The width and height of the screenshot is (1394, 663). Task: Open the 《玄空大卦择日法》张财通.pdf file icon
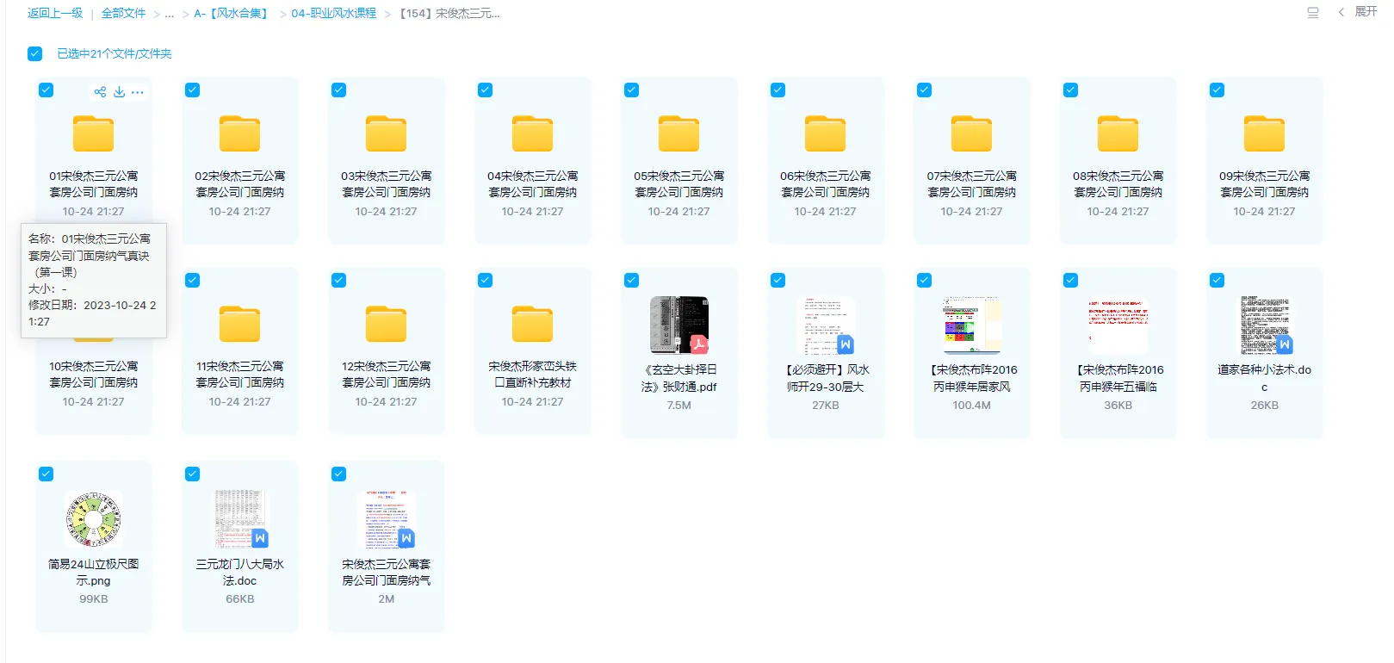[x=678, y=325]
